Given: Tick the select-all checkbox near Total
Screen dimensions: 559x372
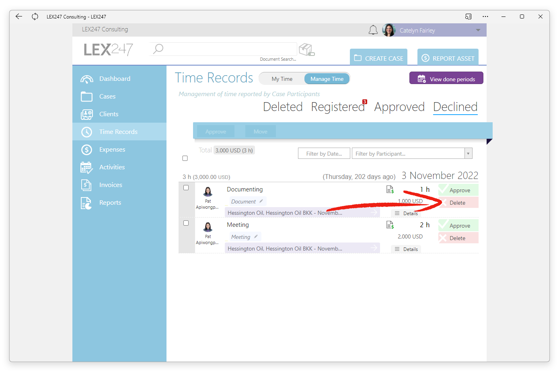Looking at the screenshot, I should click(x=185, y=158).
